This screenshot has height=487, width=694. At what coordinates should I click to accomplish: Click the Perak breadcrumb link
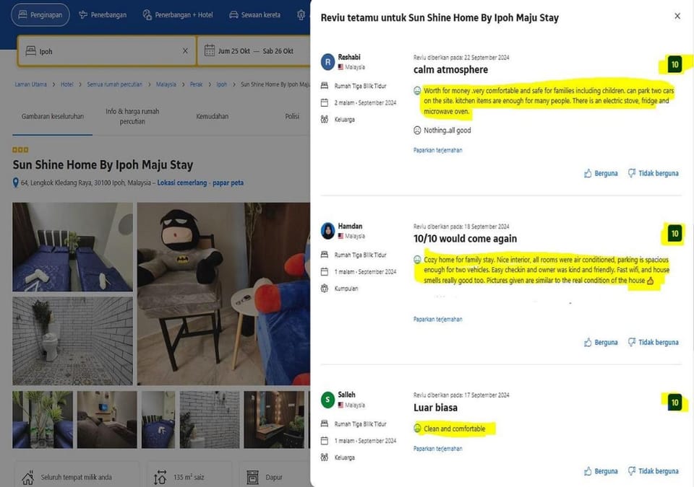pyautogui.click(x=196, y=84)
